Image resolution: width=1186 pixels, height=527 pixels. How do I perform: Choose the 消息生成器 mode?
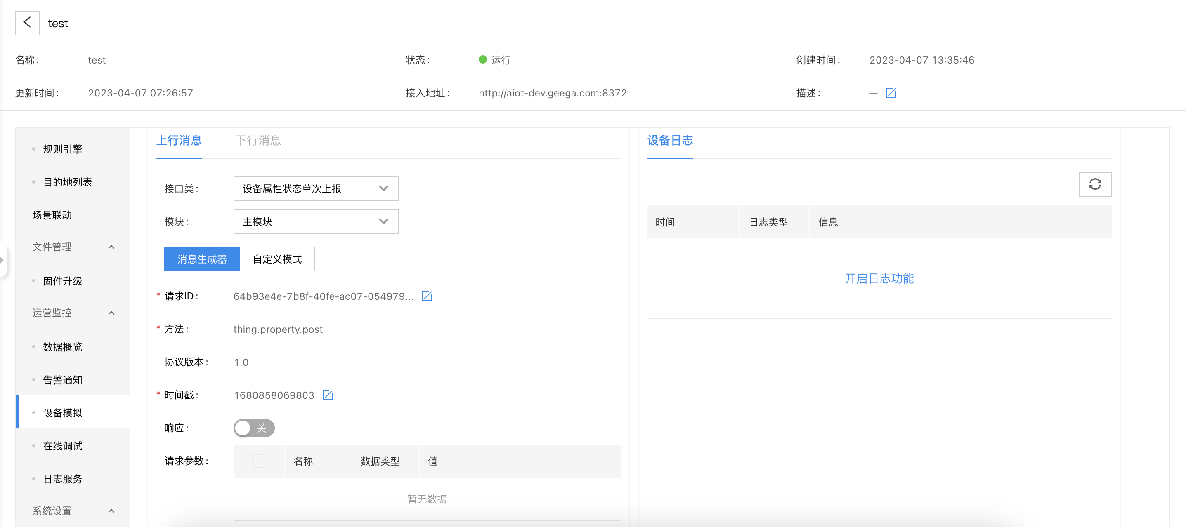click(x=202, y=259)
